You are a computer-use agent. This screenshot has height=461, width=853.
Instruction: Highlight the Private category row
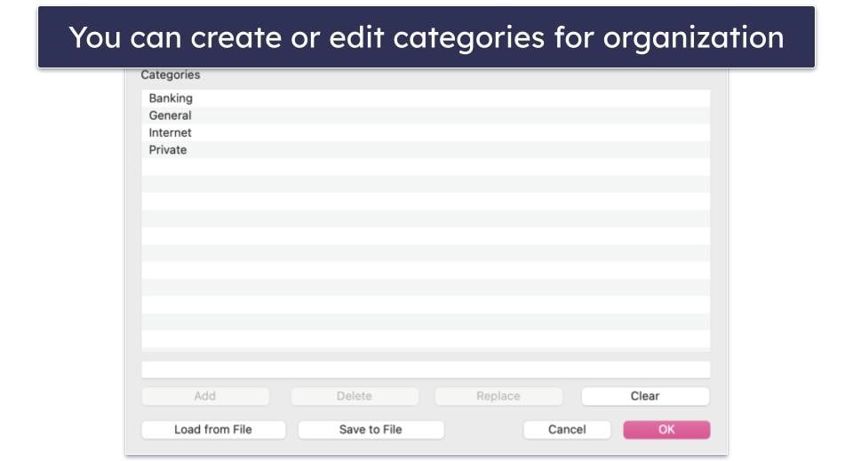click(426, 150)
